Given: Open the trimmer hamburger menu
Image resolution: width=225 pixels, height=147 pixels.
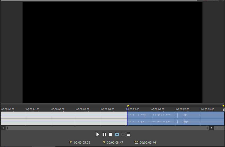Looking at the screenshot, I should click(x=129, y=134).
